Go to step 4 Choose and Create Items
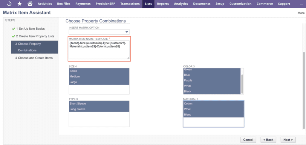 click(34, 58)
